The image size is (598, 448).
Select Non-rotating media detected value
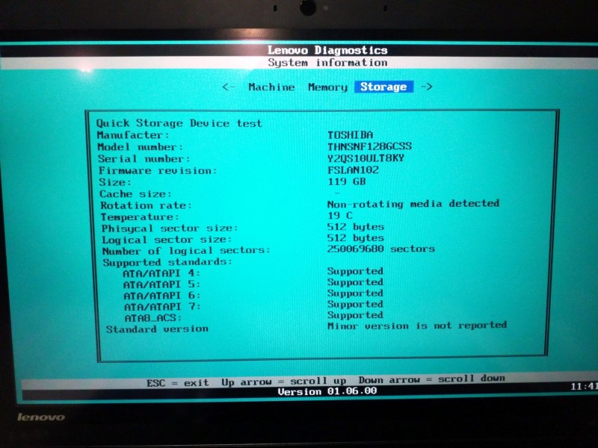pyautogui.click(x=413, y=204)
